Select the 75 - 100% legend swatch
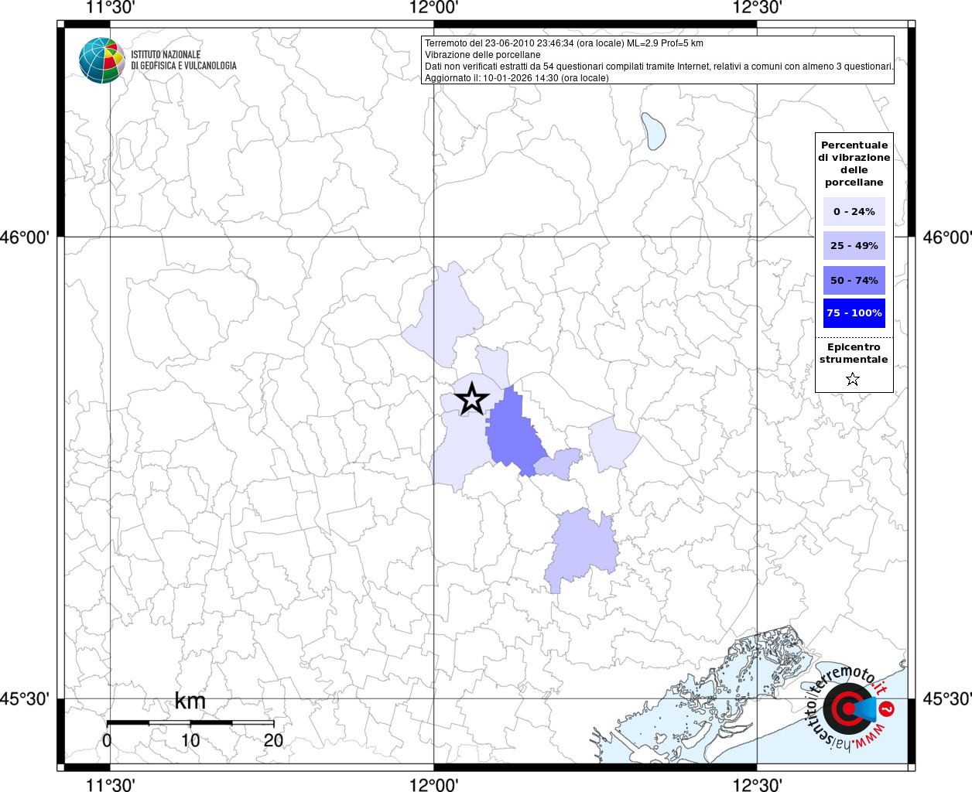The width and height of the screenshot is (972, 792). point(854,313)
